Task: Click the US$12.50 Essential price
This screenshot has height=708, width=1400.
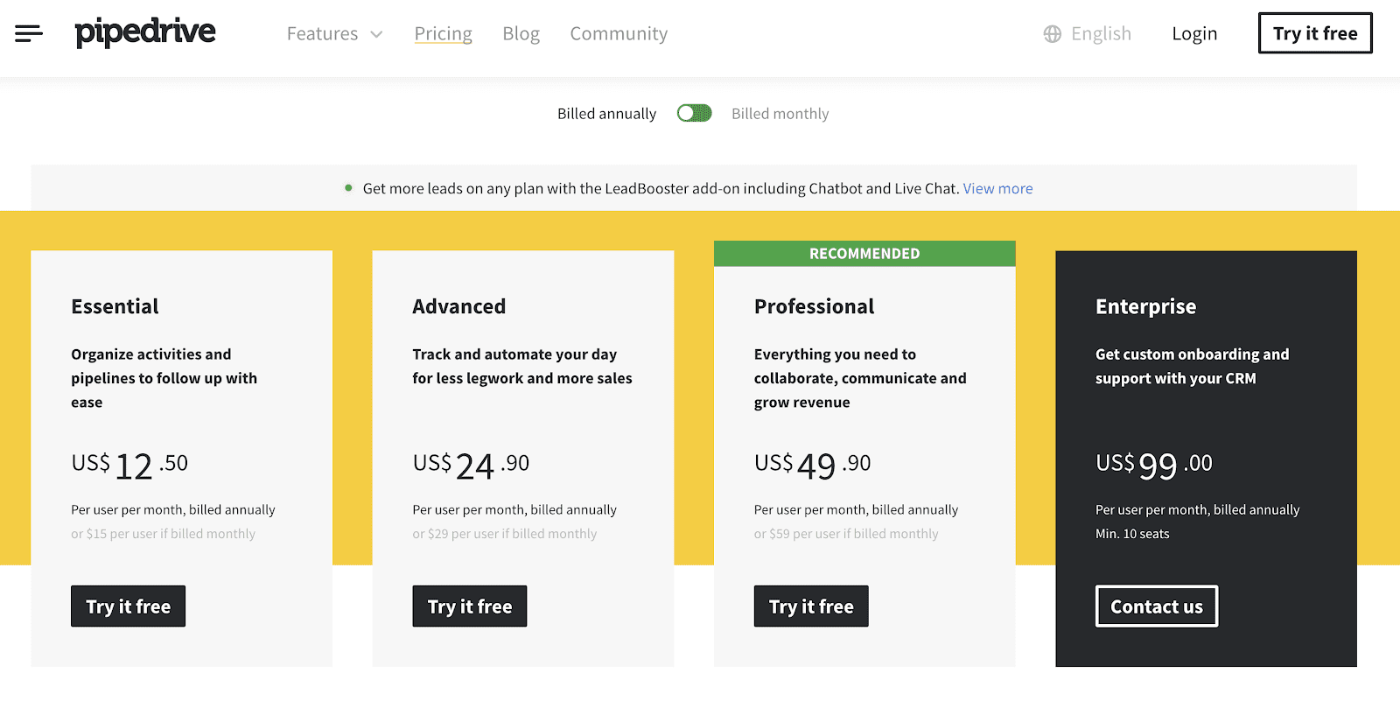Action: [x=129, y=465]
